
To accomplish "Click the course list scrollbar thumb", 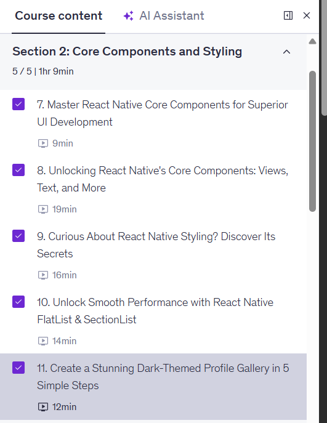I will (x=312, y=142).
